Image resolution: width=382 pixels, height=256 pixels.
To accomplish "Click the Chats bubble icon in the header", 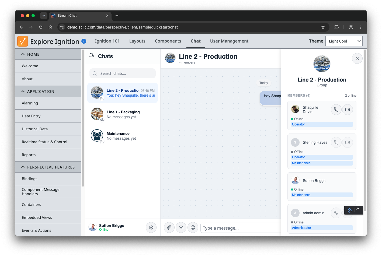I will click(92, 55).
